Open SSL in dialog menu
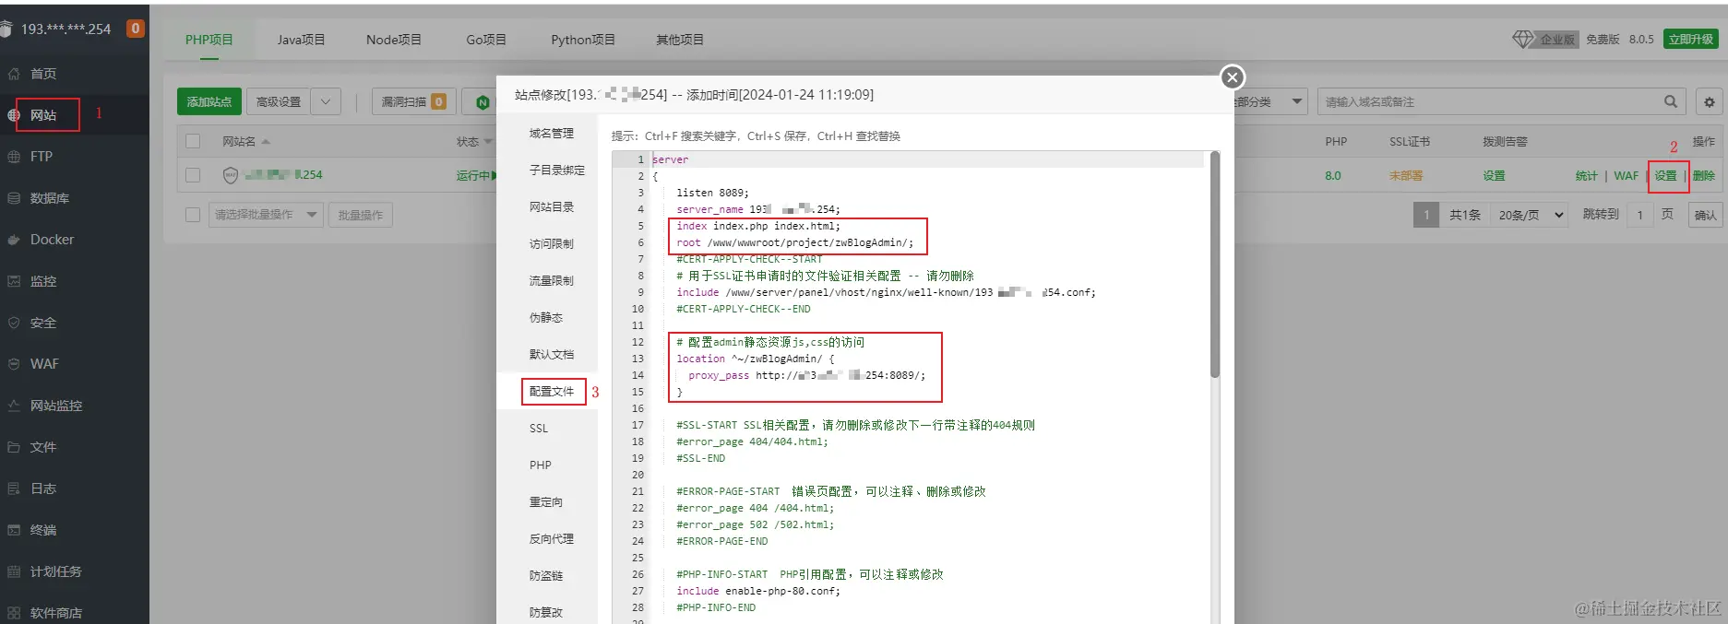 [539, 429]
